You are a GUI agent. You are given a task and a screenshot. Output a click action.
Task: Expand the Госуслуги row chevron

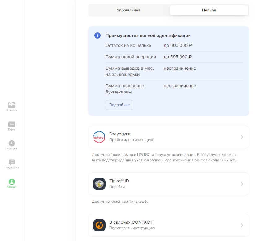242,137
